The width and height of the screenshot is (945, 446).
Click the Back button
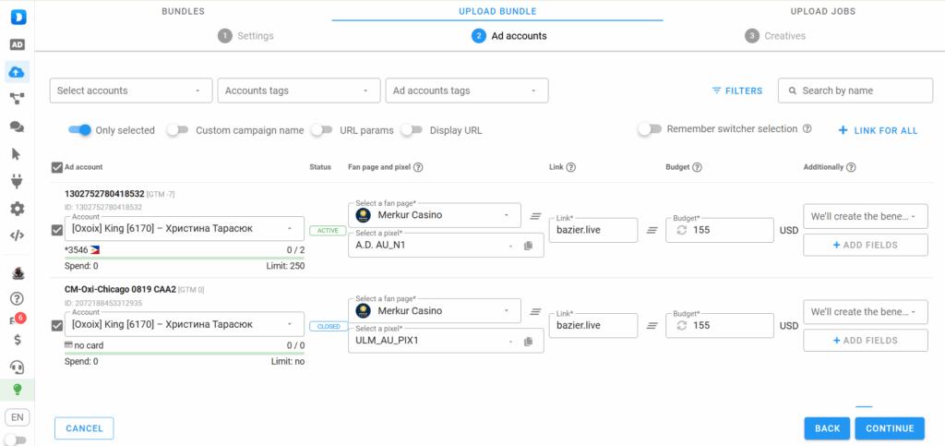[x=828, y=428]
